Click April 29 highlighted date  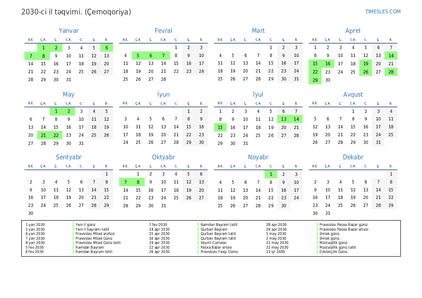(x=315, y=80)
